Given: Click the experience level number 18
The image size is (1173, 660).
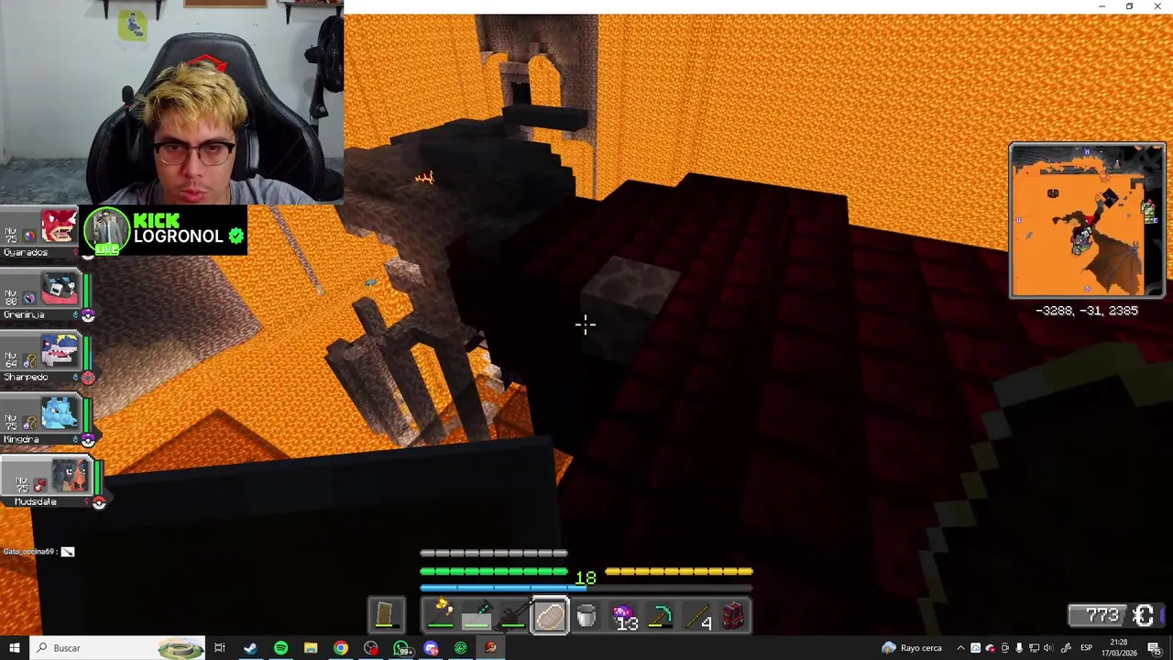Looking at the screenshot, I should 586,577.
